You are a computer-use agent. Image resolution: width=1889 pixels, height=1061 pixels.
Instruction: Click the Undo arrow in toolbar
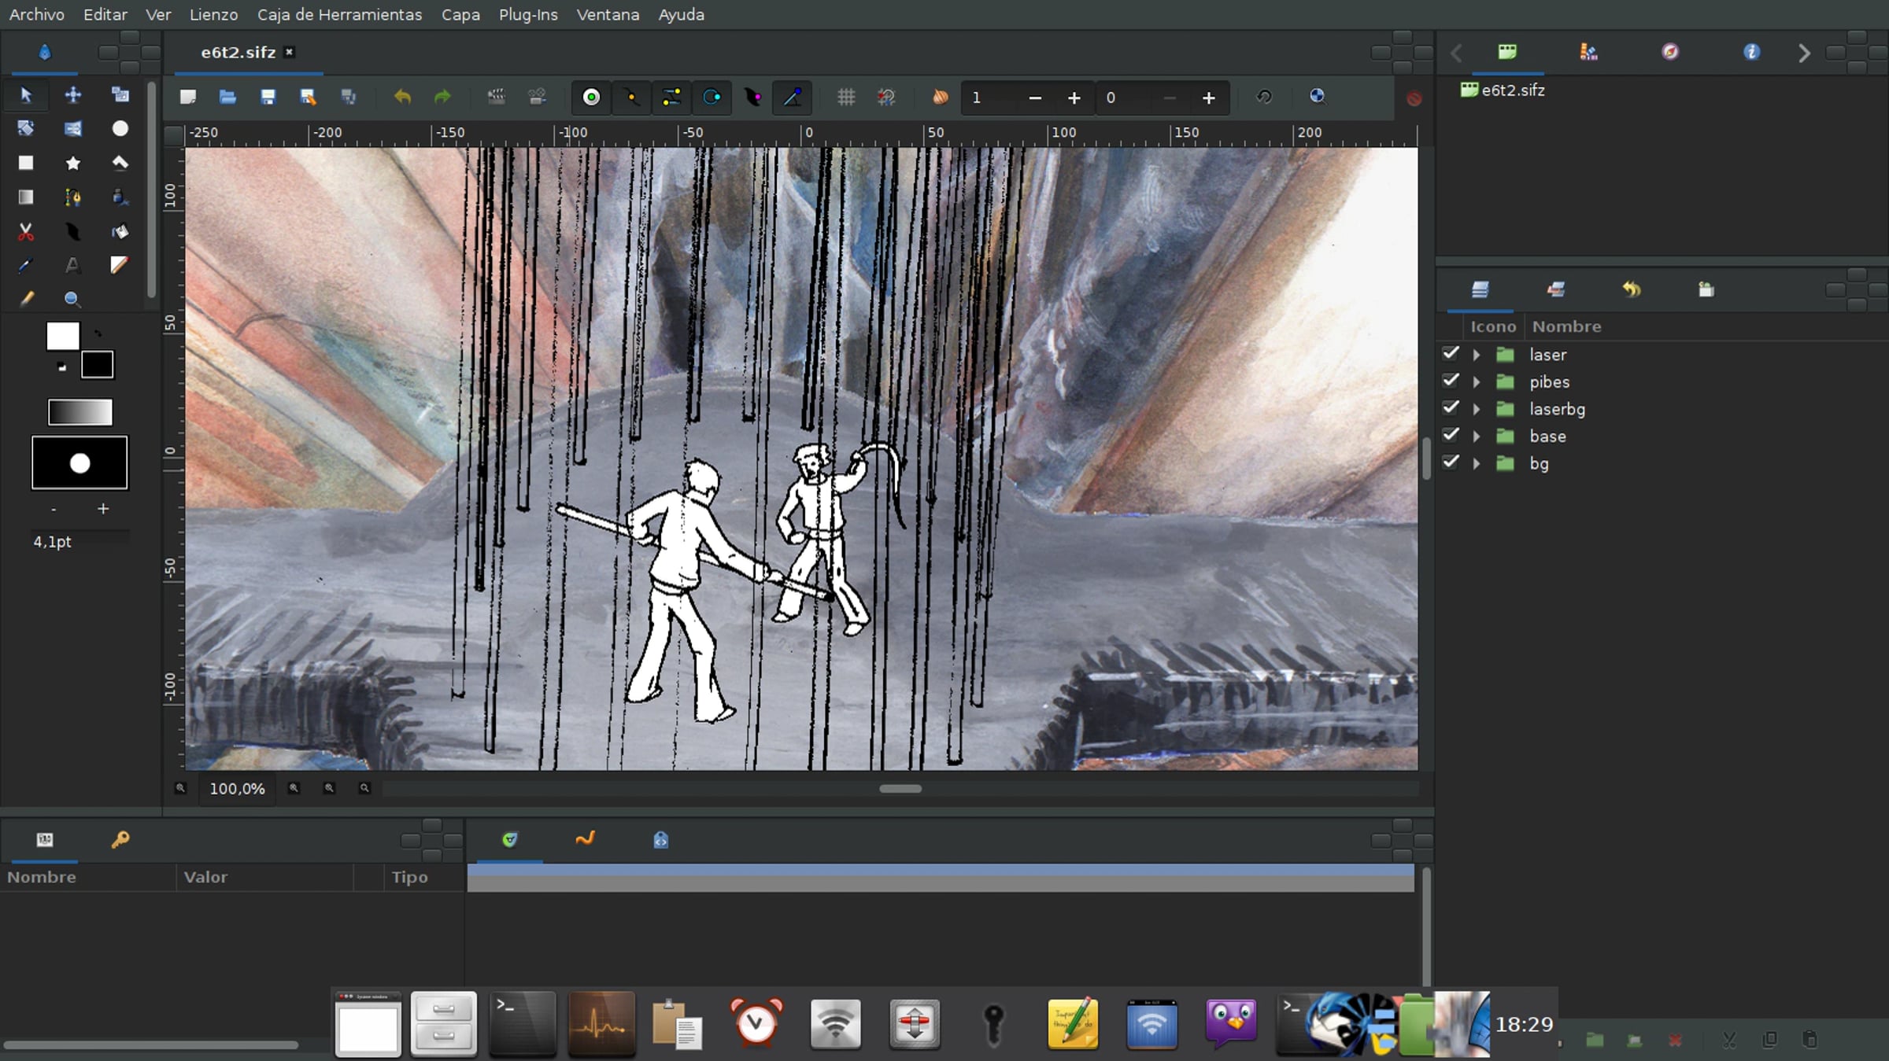click(x=402, y=97)
